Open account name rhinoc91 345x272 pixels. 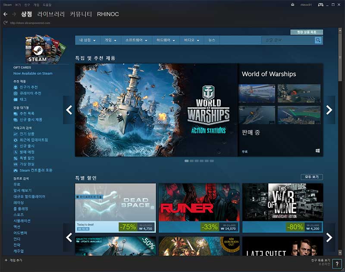306,5
